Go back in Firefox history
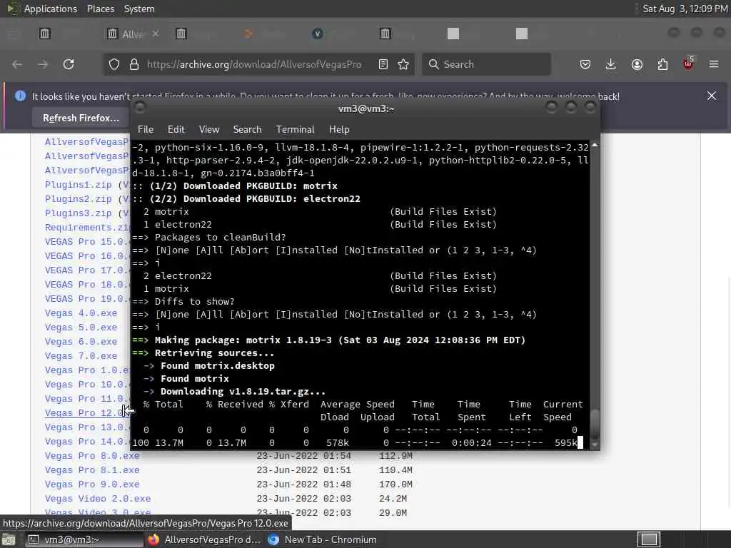Viewport: 731px width, 548px height. pyautogui.click(x=17, y=64)
